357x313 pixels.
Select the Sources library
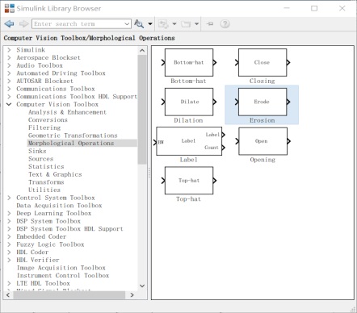pyautogui.click(x=40, y=159)
